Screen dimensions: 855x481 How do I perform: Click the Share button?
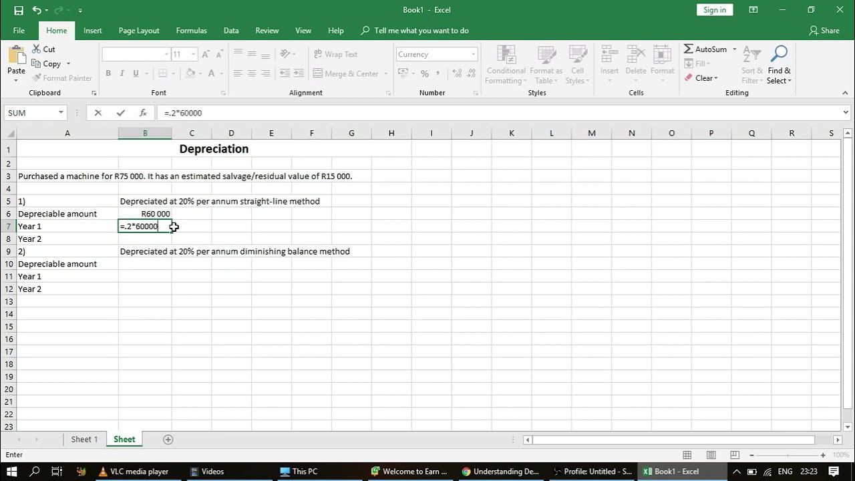(x=824, y=31)
